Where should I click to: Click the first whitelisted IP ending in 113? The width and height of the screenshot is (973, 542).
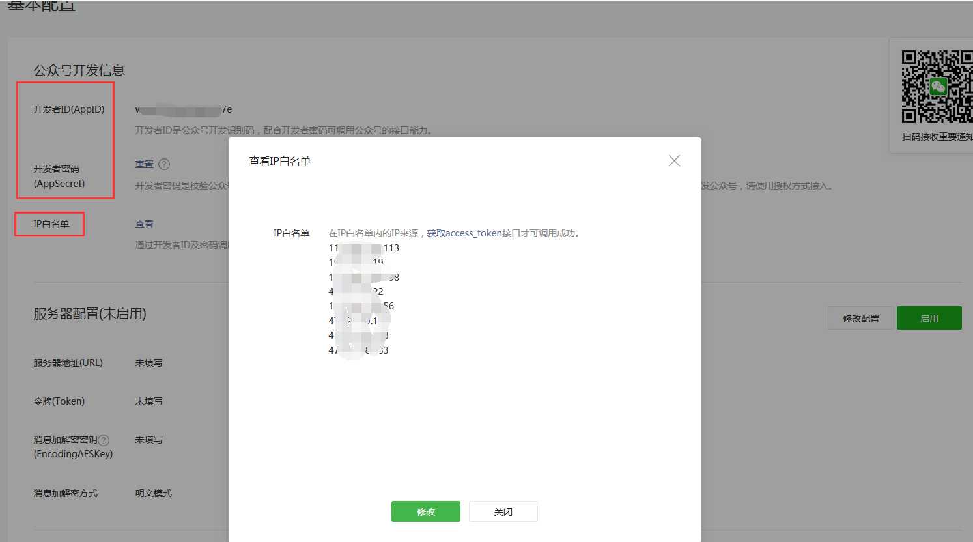tap(365, 248)
